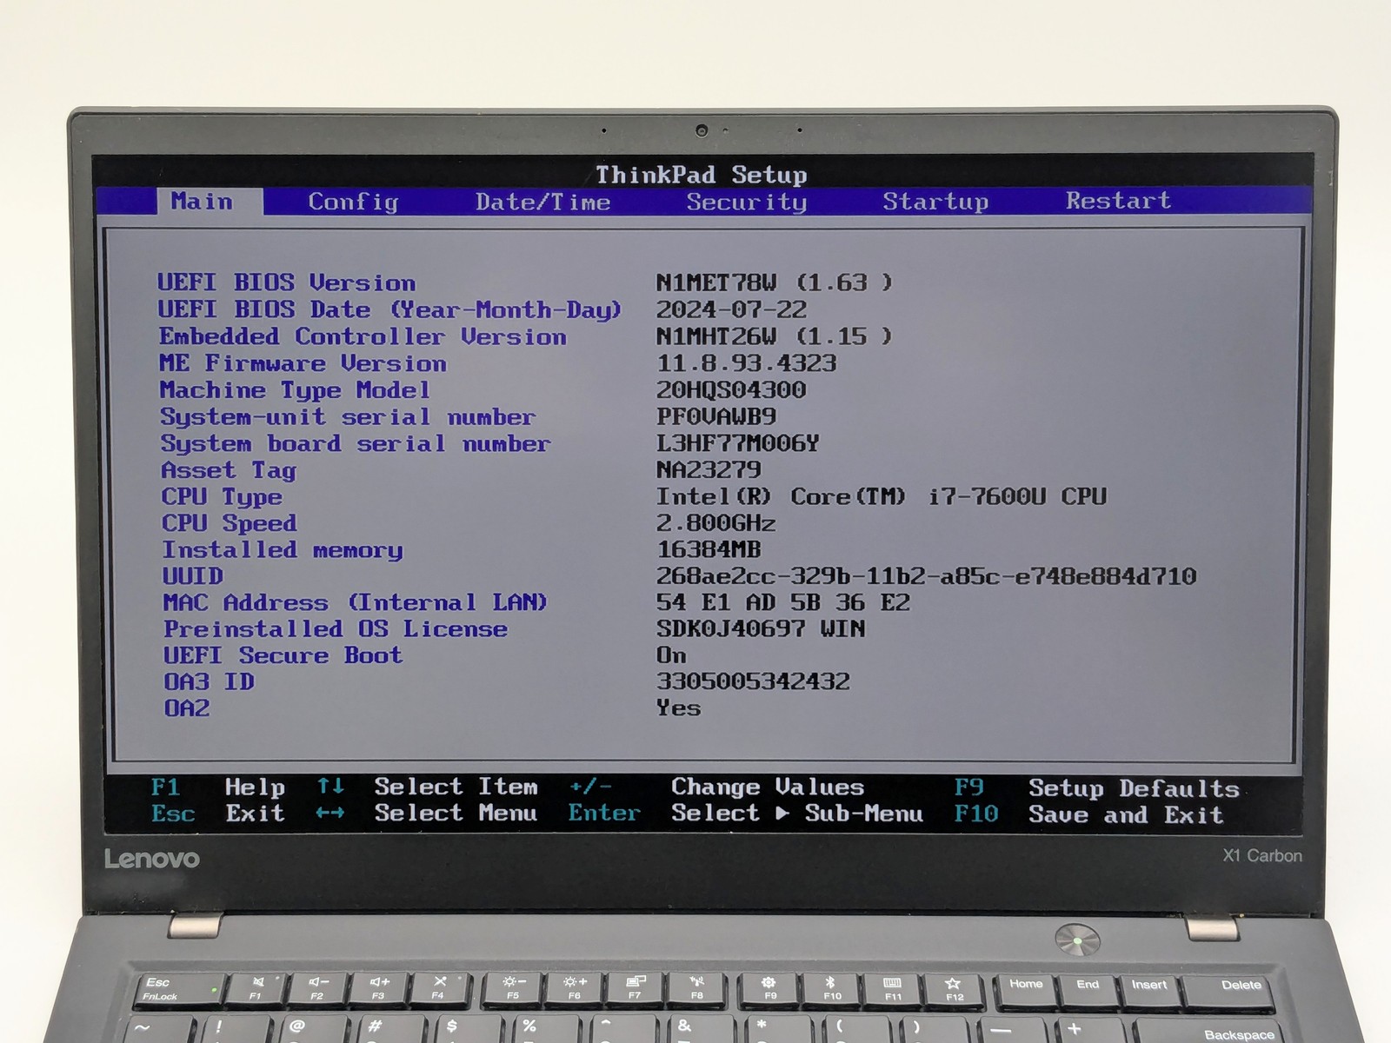Select MAC Address (Internal LAN) label
This screenshot has height=1043, width=1391.
tap(355, 602)
